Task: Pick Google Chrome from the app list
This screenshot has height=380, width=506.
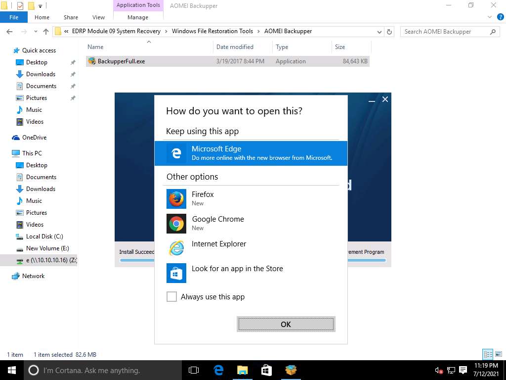Action: 251,223
